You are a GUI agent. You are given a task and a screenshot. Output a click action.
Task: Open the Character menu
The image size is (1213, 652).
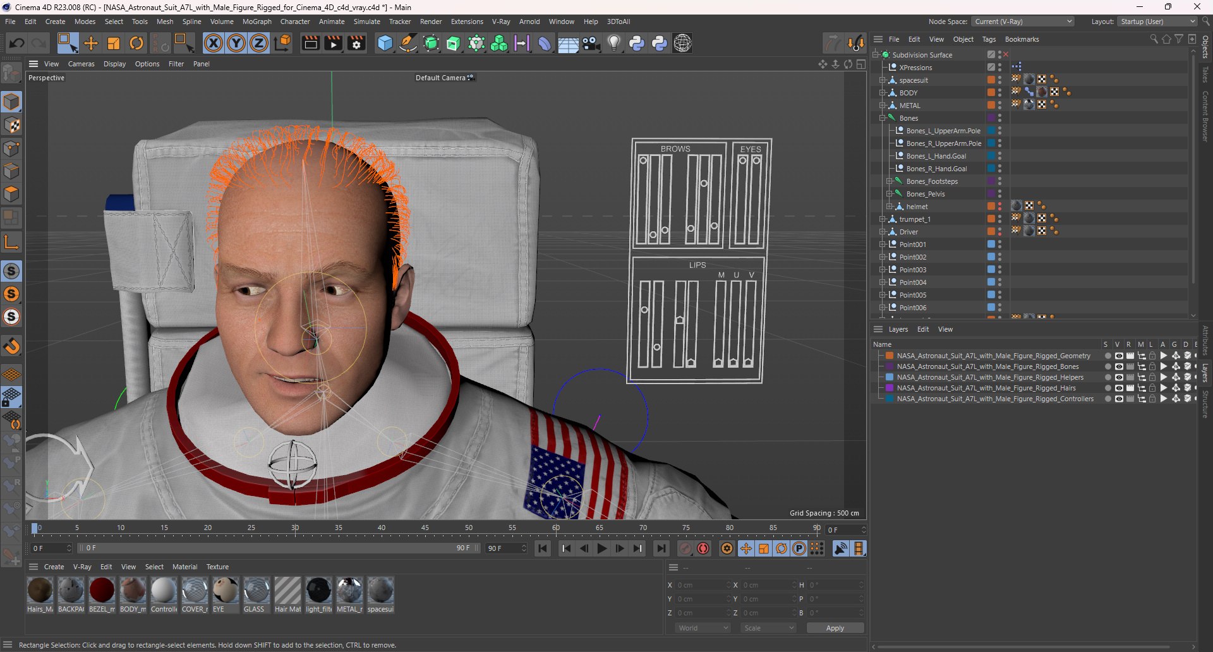coord(295,21)
